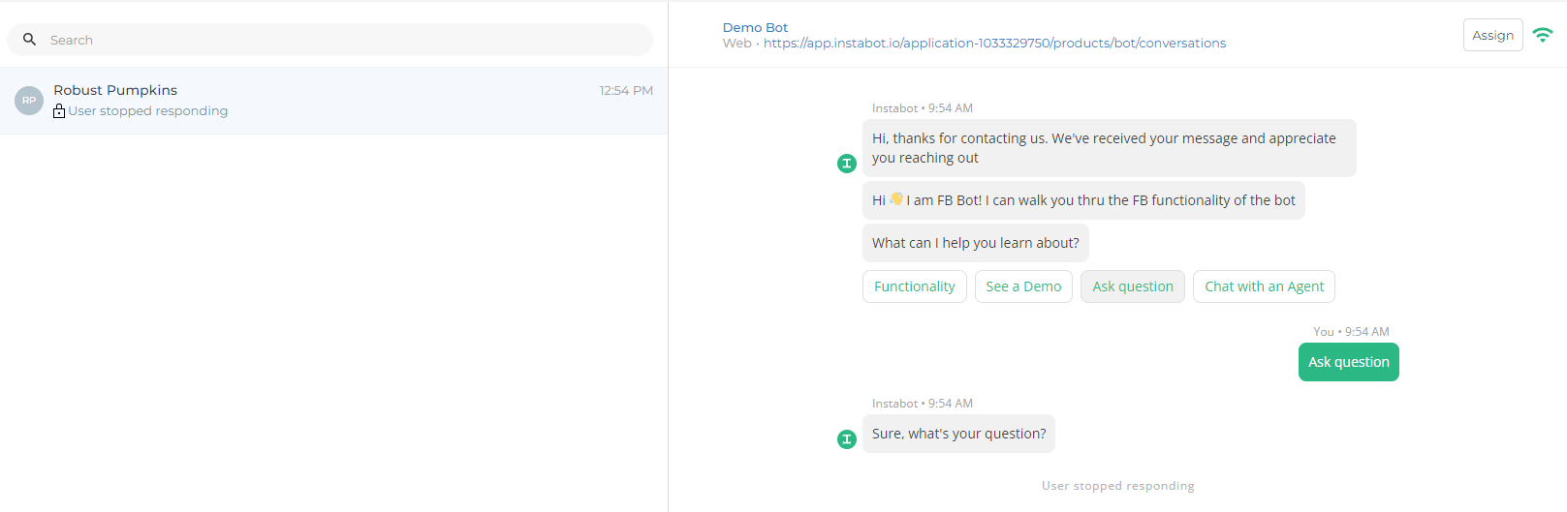
Task: Open the app.instabot.io conversations URL
Action: (994, 44)
